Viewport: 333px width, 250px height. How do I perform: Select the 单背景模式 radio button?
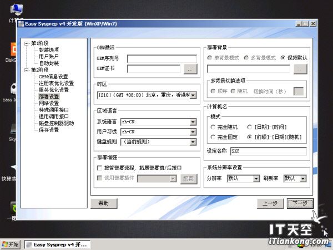point(210,58)
